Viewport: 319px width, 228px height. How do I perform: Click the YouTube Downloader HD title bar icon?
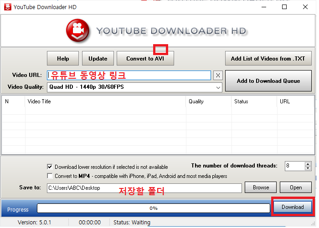click(8, 7)
